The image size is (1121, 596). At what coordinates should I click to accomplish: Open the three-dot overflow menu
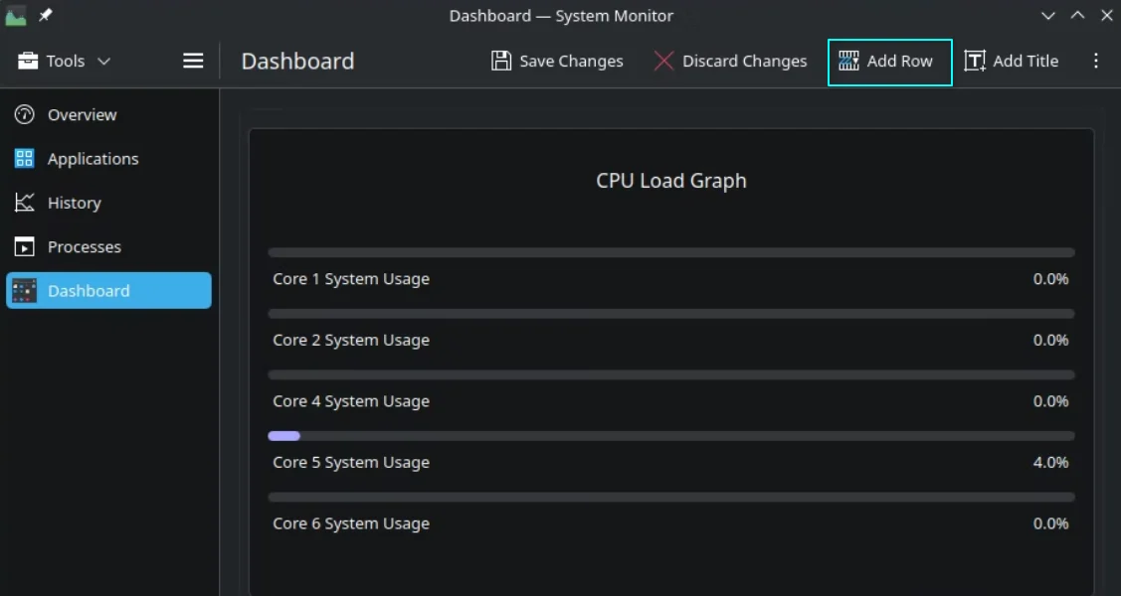[1095, 61]
